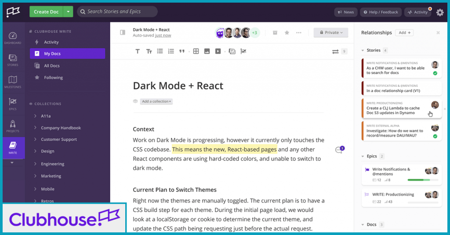Collapse the Docs relationships section

(x=363, y=224)
